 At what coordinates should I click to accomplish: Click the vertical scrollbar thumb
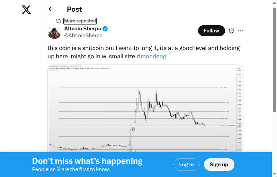click(275, 59)
